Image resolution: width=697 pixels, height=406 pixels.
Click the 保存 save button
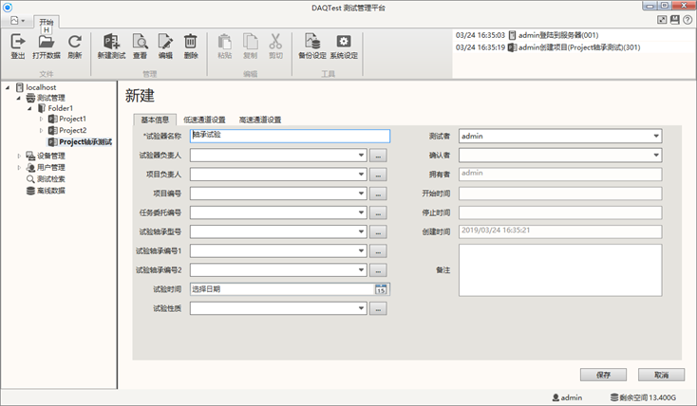point(603,375)
